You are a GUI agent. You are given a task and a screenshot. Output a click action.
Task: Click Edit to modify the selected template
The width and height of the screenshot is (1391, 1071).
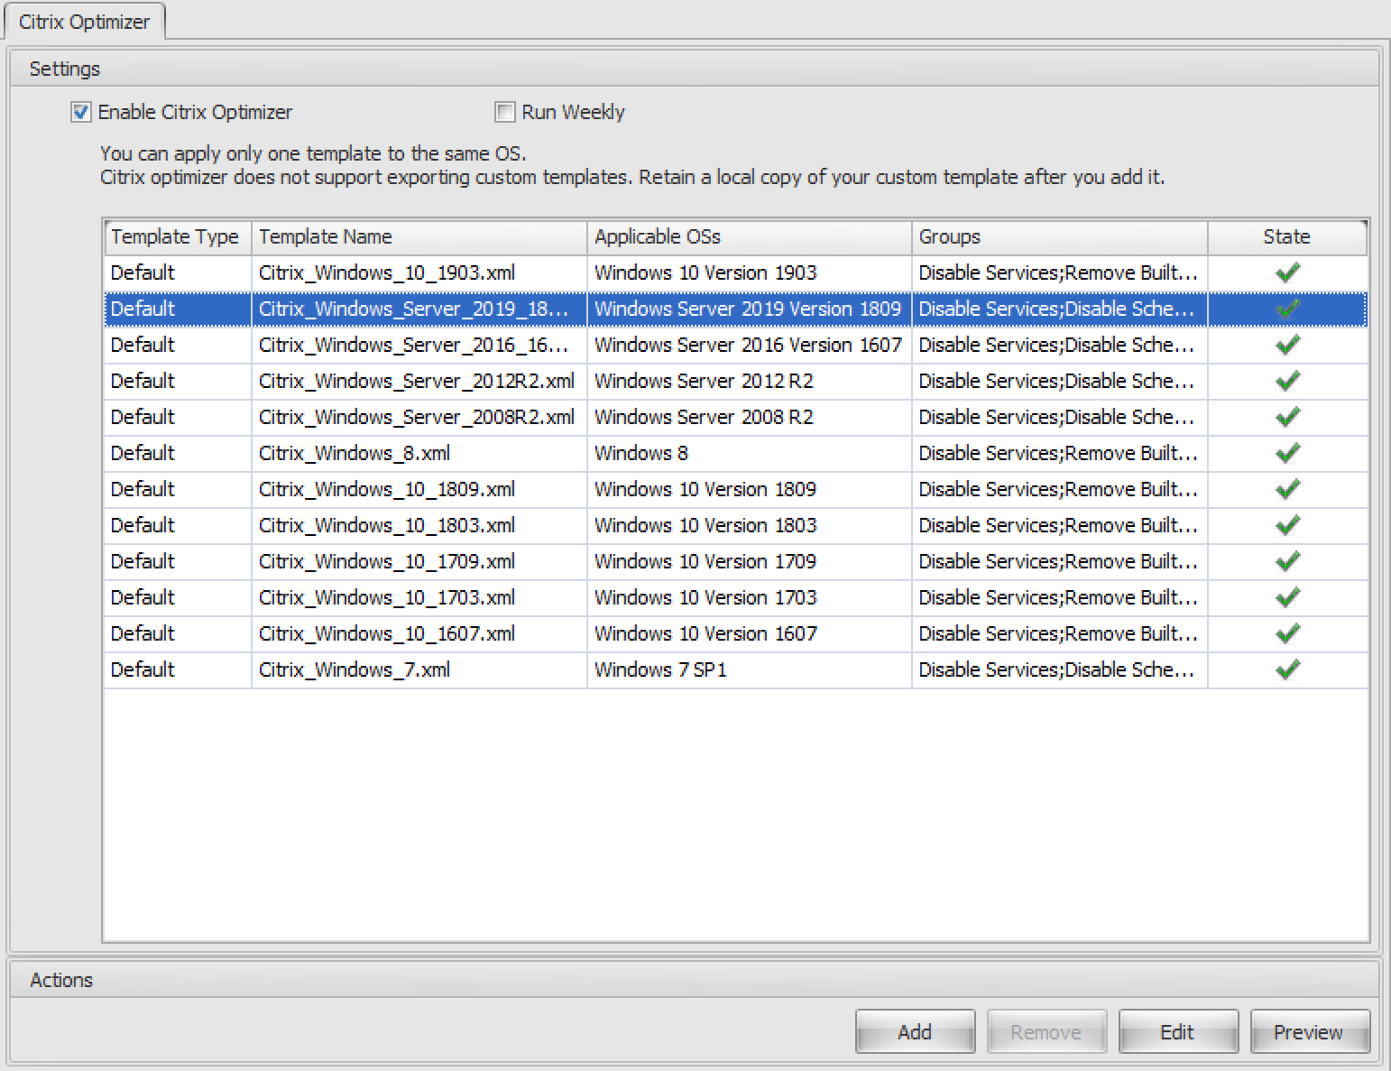1178,1031
